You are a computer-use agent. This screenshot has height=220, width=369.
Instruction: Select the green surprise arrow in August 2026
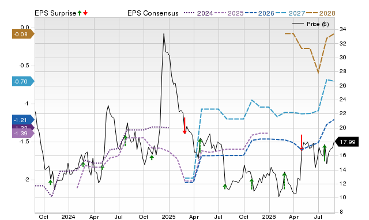coord(325,153)
